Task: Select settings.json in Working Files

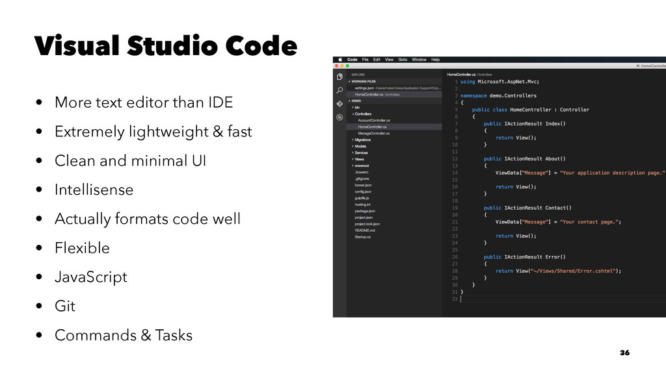Action: (x=394, y=88)
